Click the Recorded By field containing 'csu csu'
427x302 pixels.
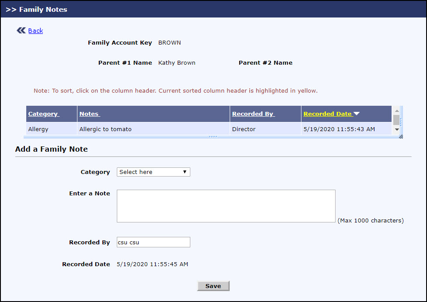pyautogui.click(x=153, y=242)
